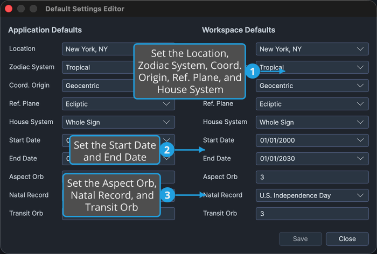This screenshot has width=377, height=254.
Task: Open Workspace End Date 01/01/2030 dropdown
Action: tap(312, 159)
